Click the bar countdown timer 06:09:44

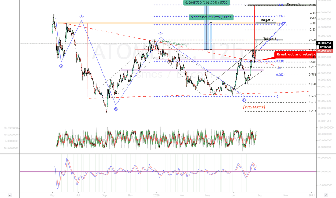pos(326,47)
